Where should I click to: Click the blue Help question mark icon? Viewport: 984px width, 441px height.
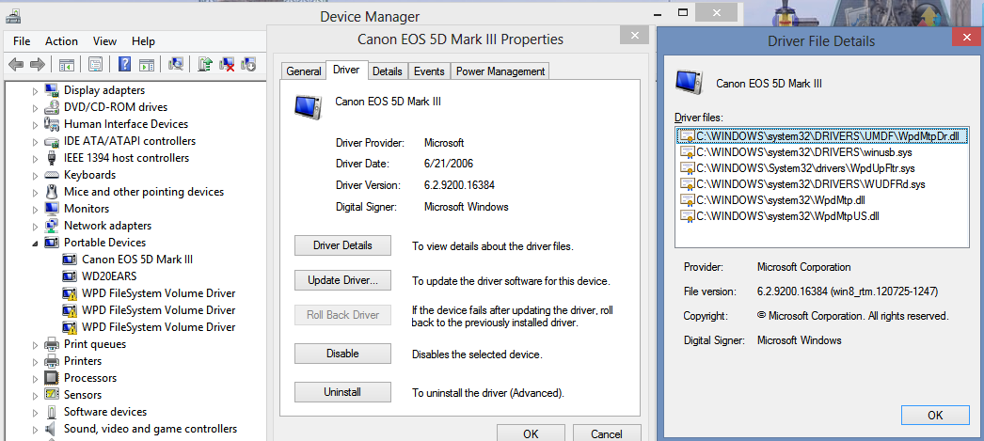click(124, 65)
